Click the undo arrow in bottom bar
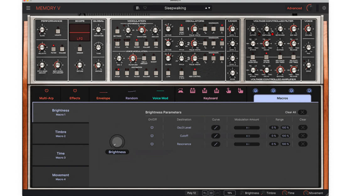 coord(205,193)
